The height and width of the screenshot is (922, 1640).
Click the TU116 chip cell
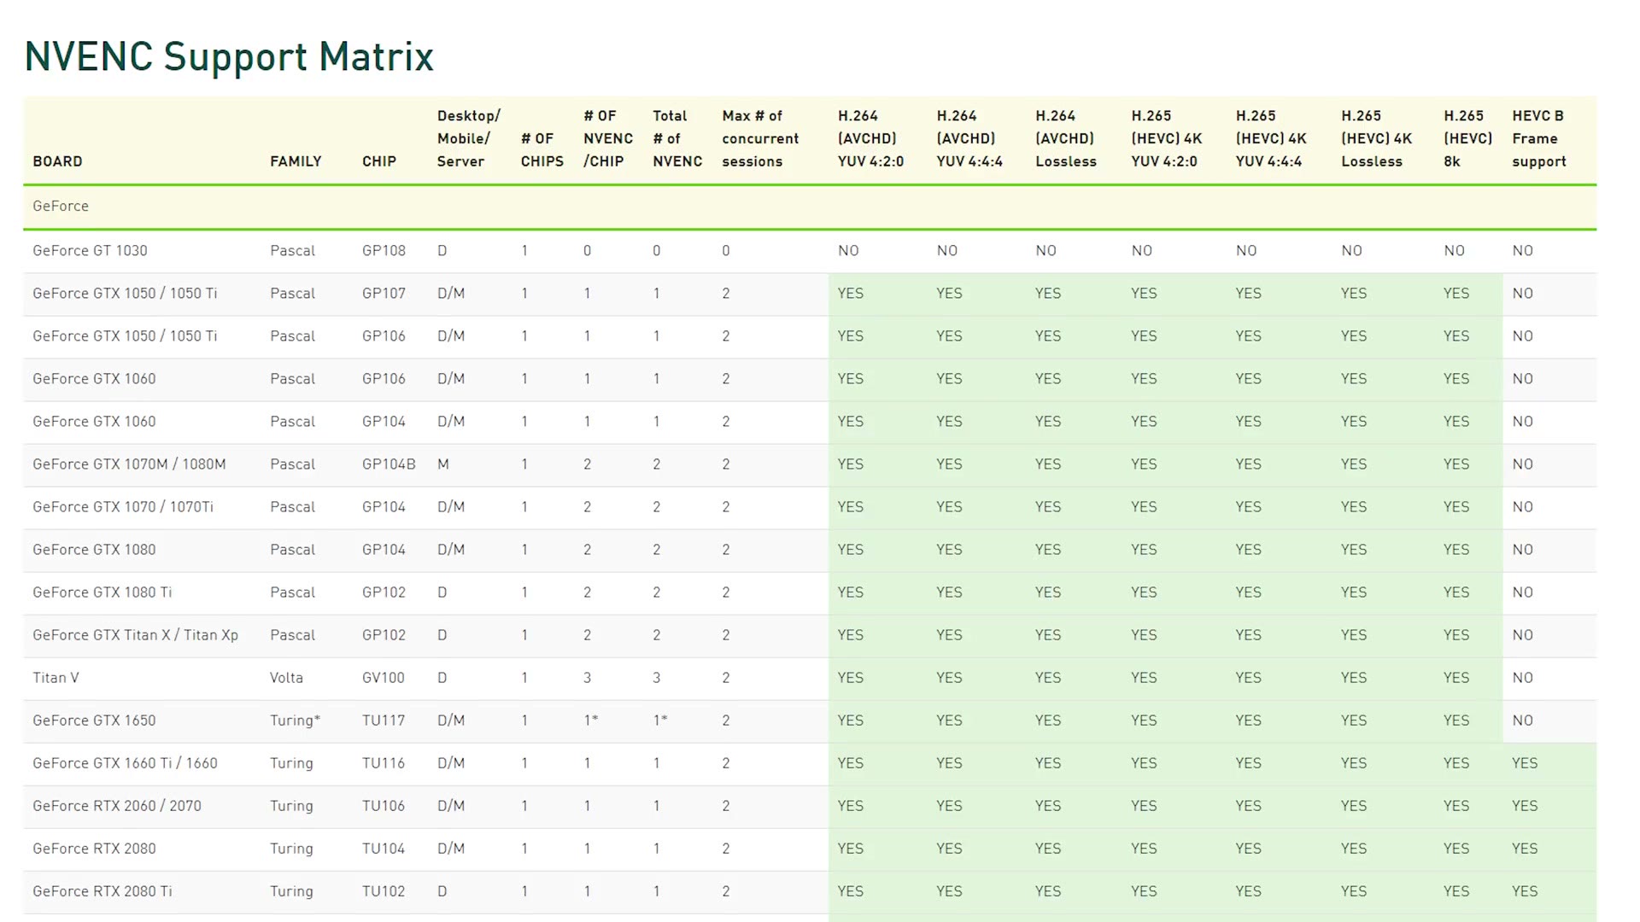click(383, 762)
